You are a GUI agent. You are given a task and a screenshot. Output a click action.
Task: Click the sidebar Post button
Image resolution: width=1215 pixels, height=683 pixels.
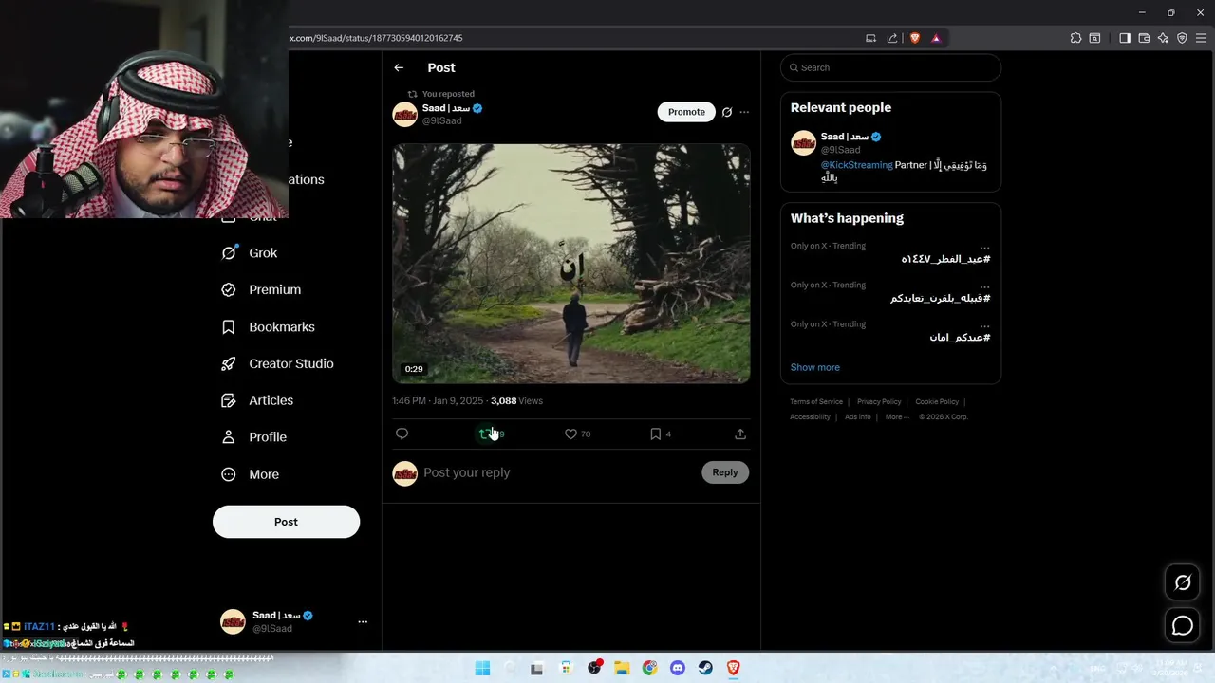click(286, 522)
